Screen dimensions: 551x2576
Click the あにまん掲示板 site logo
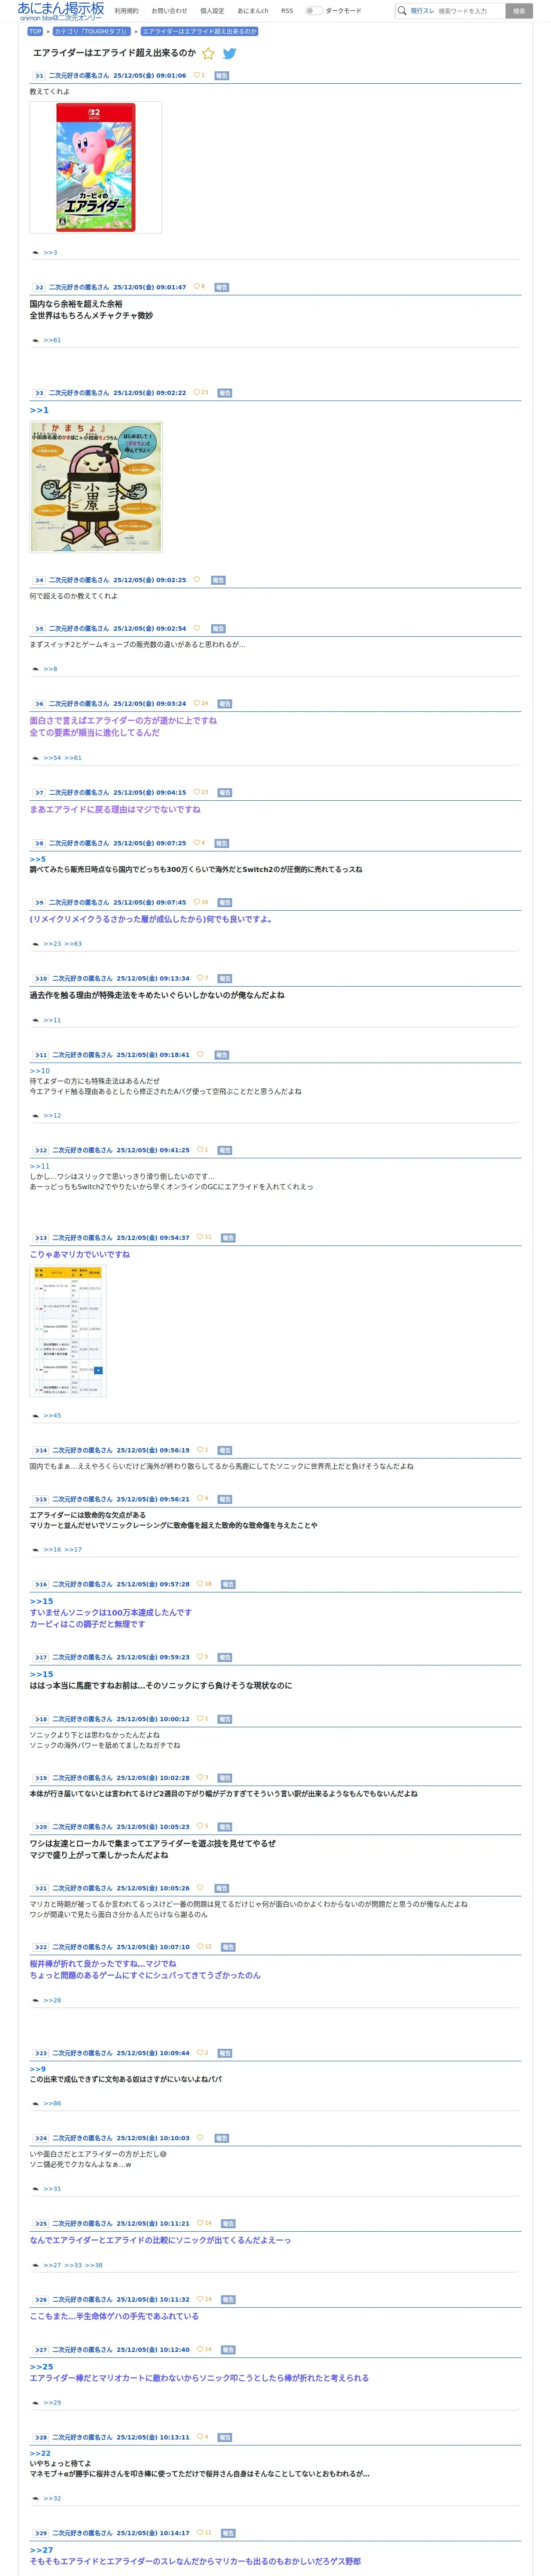[x=60, y=11]
